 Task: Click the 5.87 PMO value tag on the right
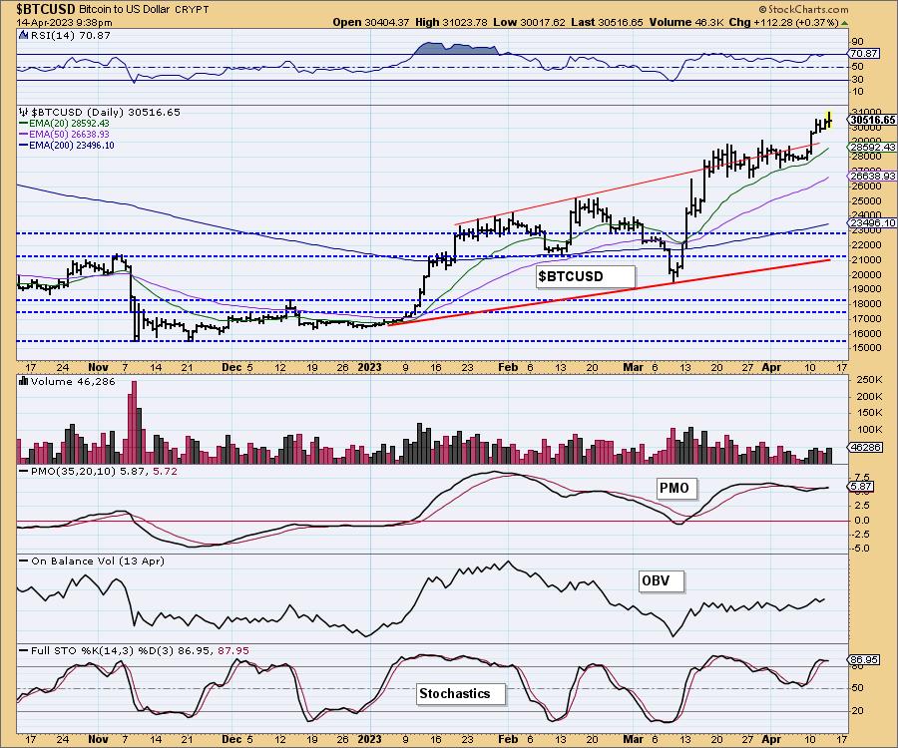point(861,487)
